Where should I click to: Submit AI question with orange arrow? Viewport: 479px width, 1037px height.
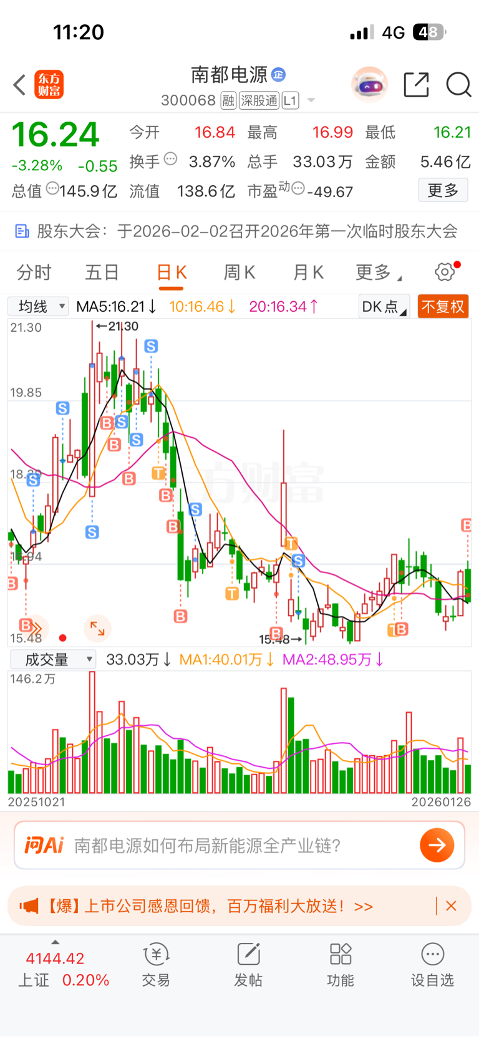[437, 845]
